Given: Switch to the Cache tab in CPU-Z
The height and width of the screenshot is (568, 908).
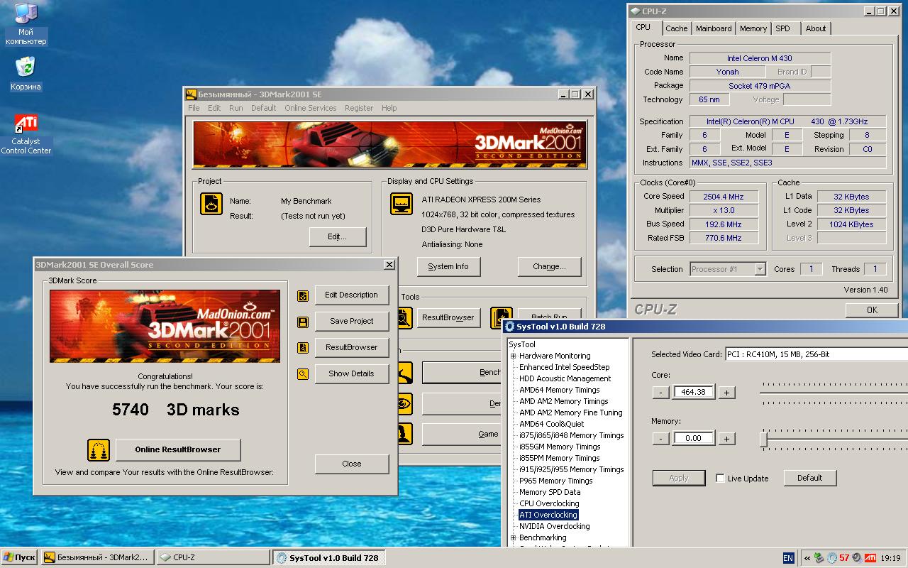Looking at the screenshot, I should [x=676, y=28].
